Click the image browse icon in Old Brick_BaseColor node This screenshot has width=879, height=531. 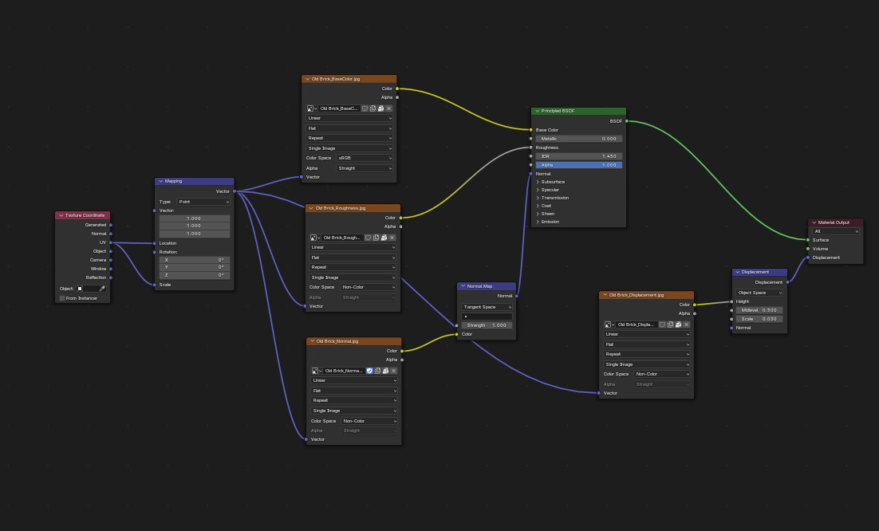(312, 108)
